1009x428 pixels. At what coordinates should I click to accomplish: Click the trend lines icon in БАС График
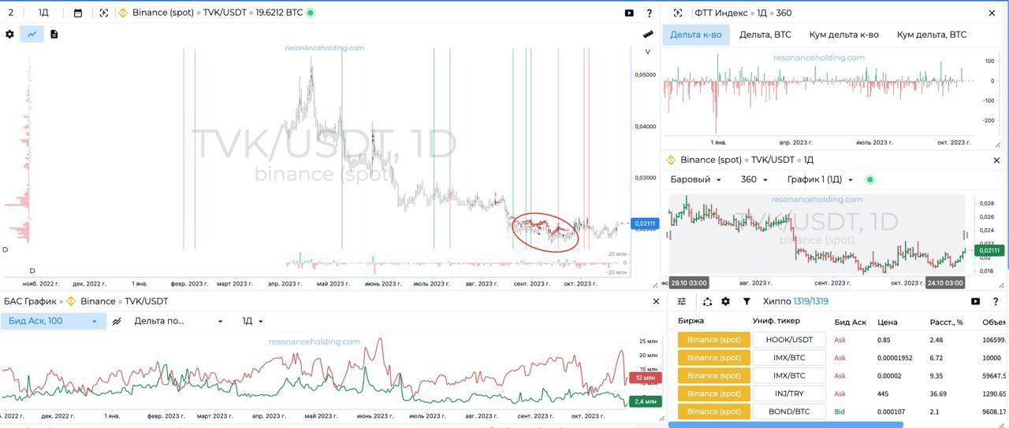pyautogui.click(x=117, y=321)
